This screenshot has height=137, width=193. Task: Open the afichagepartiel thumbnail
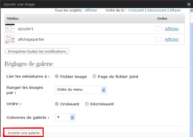(x=10, y=39)
